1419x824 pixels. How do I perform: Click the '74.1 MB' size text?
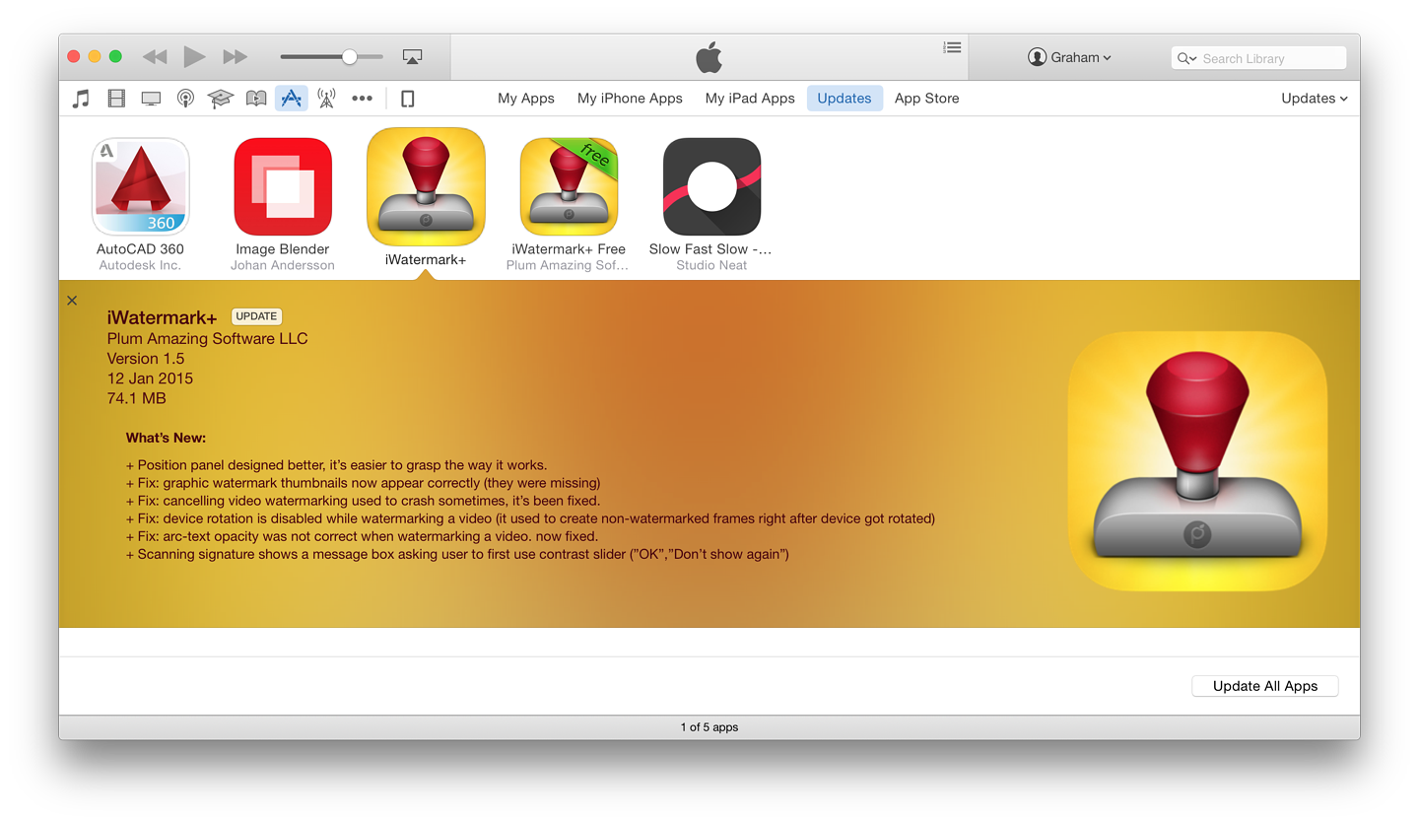click(136, 398)
